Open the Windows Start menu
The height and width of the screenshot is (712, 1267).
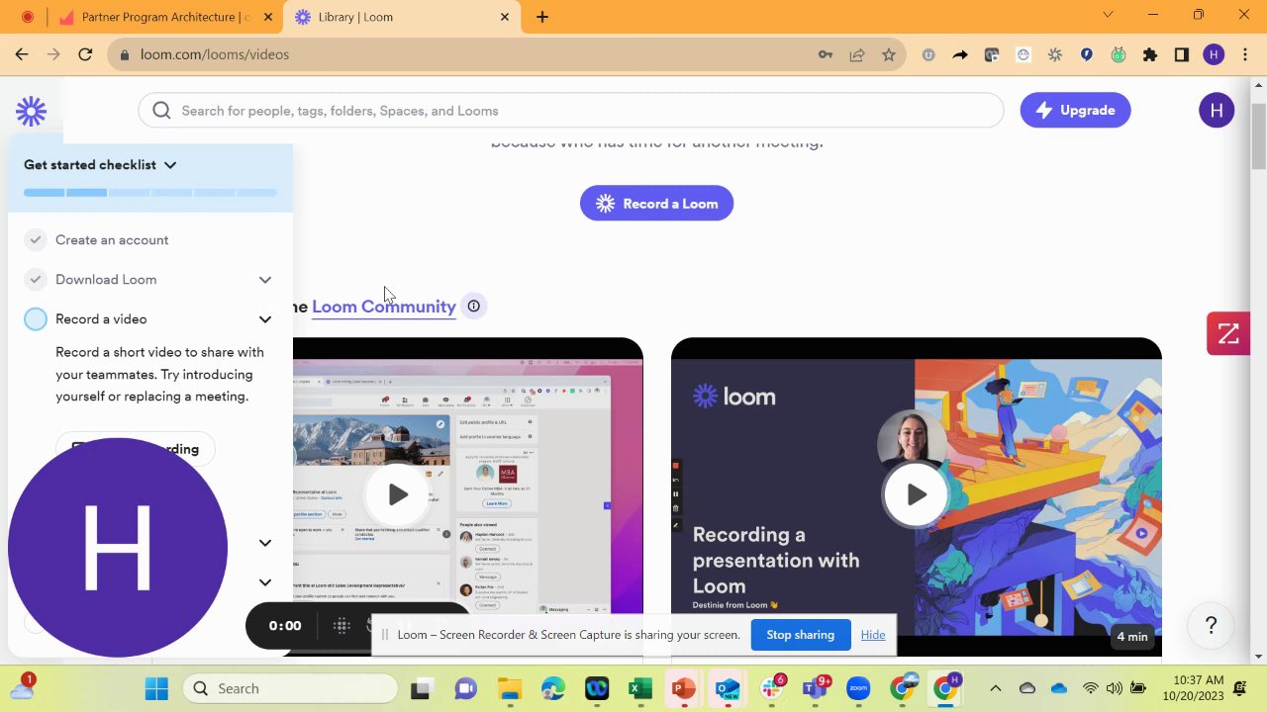[x=156, y=688]
